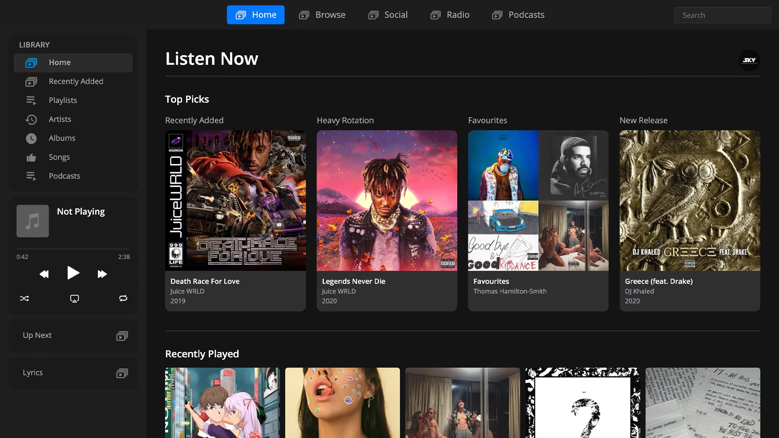Click the 0:42 elapsed time
This screenshot has width=779, height=438.
pyautogui.click(x=22, y=257)
